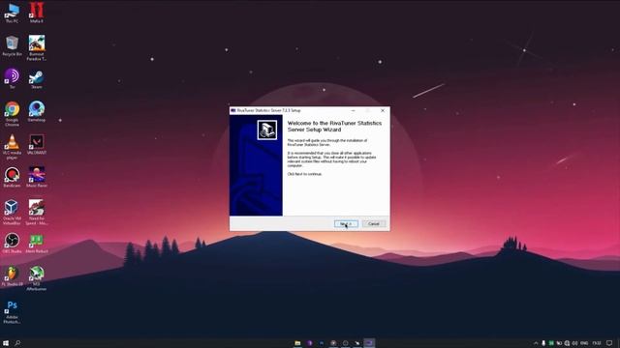Open VLC media player shortcut

click(12, 146)
